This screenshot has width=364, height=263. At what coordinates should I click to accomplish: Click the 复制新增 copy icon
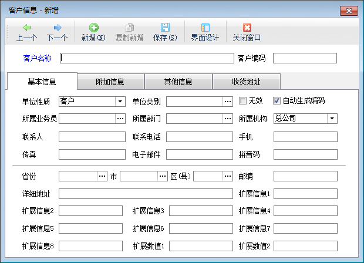tap(129, 28)
